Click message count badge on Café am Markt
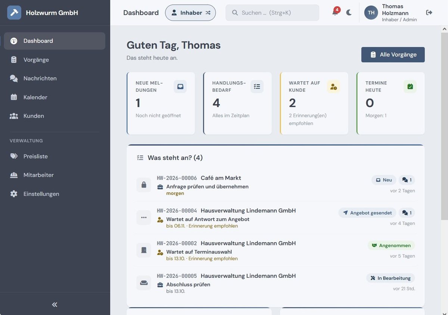448x315 pixels. tap(407, 180)
